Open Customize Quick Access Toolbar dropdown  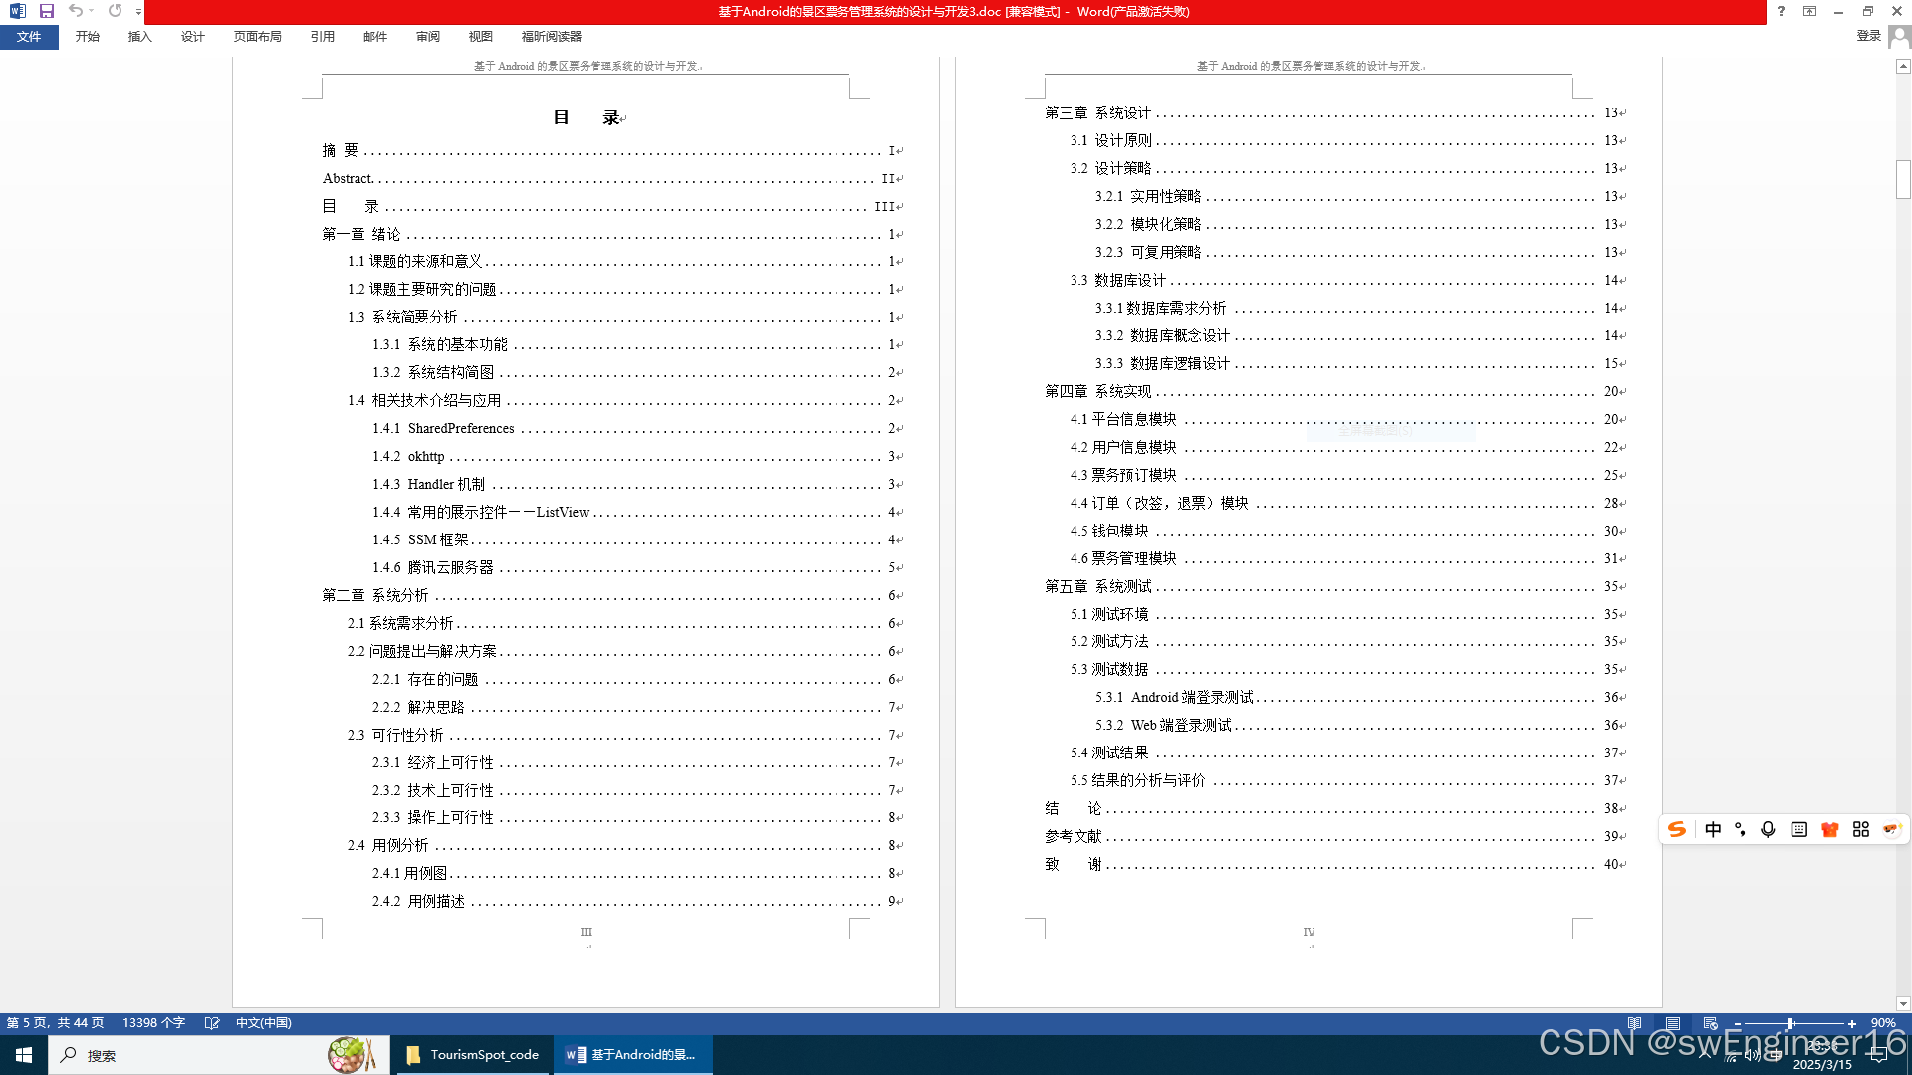click(x=138, y=12)
